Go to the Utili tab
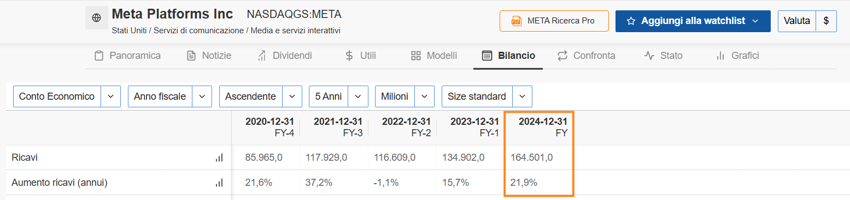Screen dimensions: 850x200 [361, 56]
